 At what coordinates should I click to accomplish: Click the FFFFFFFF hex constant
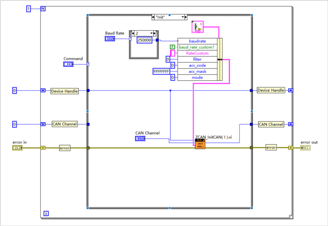tap(161, 72)
